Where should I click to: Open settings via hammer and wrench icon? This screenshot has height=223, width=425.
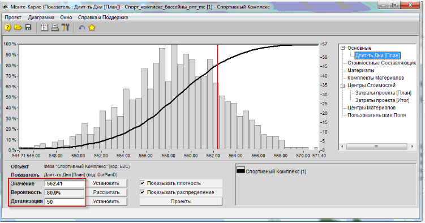pos(65,28)
